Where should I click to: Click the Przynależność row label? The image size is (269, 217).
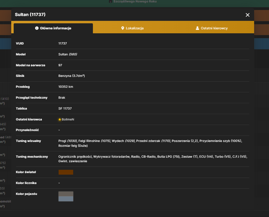click(27, 130)
